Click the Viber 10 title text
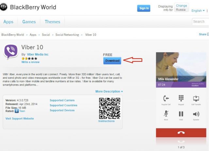Viewport: 209px width, 151px height. coord(32,47)
